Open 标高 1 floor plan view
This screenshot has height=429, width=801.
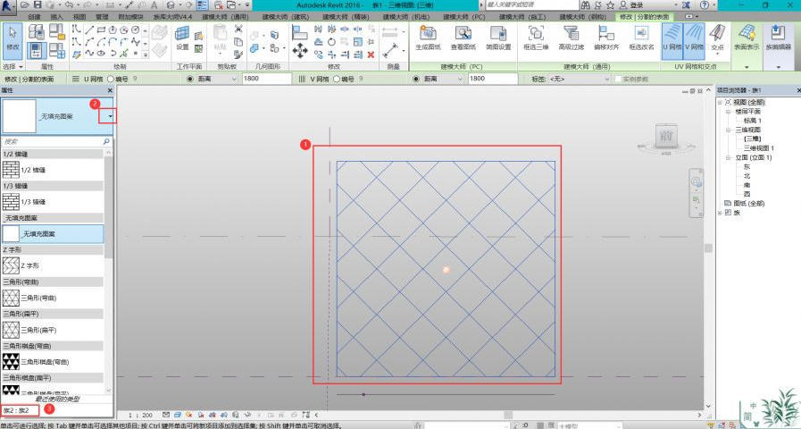(753, 121)
